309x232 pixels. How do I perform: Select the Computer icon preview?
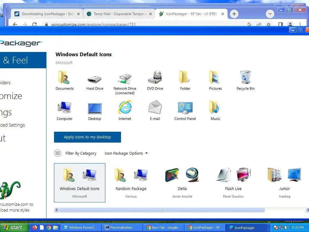pos(65,108)
